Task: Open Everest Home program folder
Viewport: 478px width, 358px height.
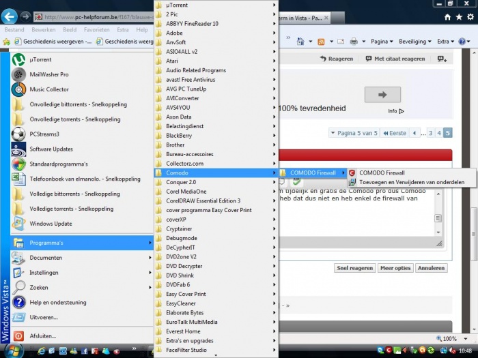Action: pyautogui.click(x=216, y=331)
